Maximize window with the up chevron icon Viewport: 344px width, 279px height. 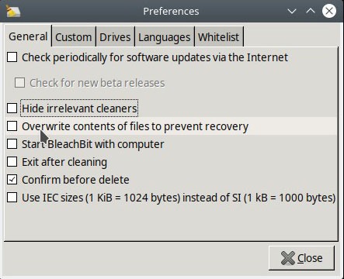click(x=311, y=11)
